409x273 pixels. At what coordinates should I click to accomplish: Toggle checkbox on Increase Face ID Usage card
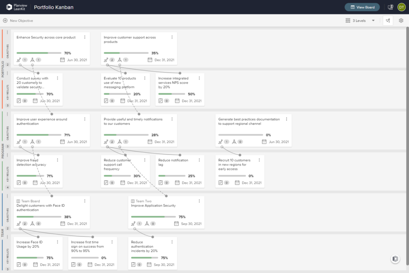click(19, 265)
